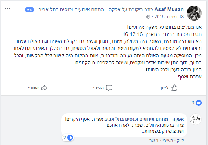
Task: Click the speech-bubble comment icon
Action: pos(109,88)
